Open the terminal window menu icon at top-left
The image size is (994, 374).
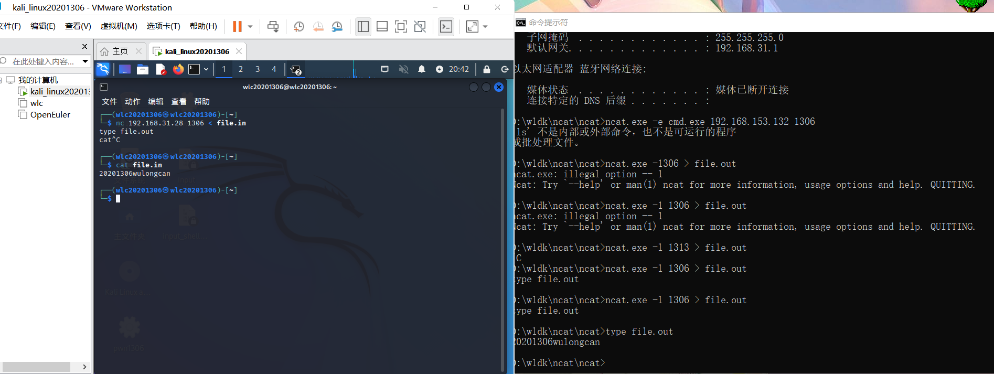pos(104,87)
